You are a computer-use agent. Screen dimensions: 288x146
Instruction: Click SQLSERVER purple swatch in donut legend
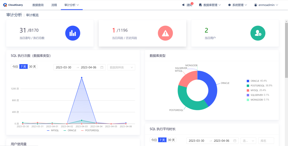248,95
